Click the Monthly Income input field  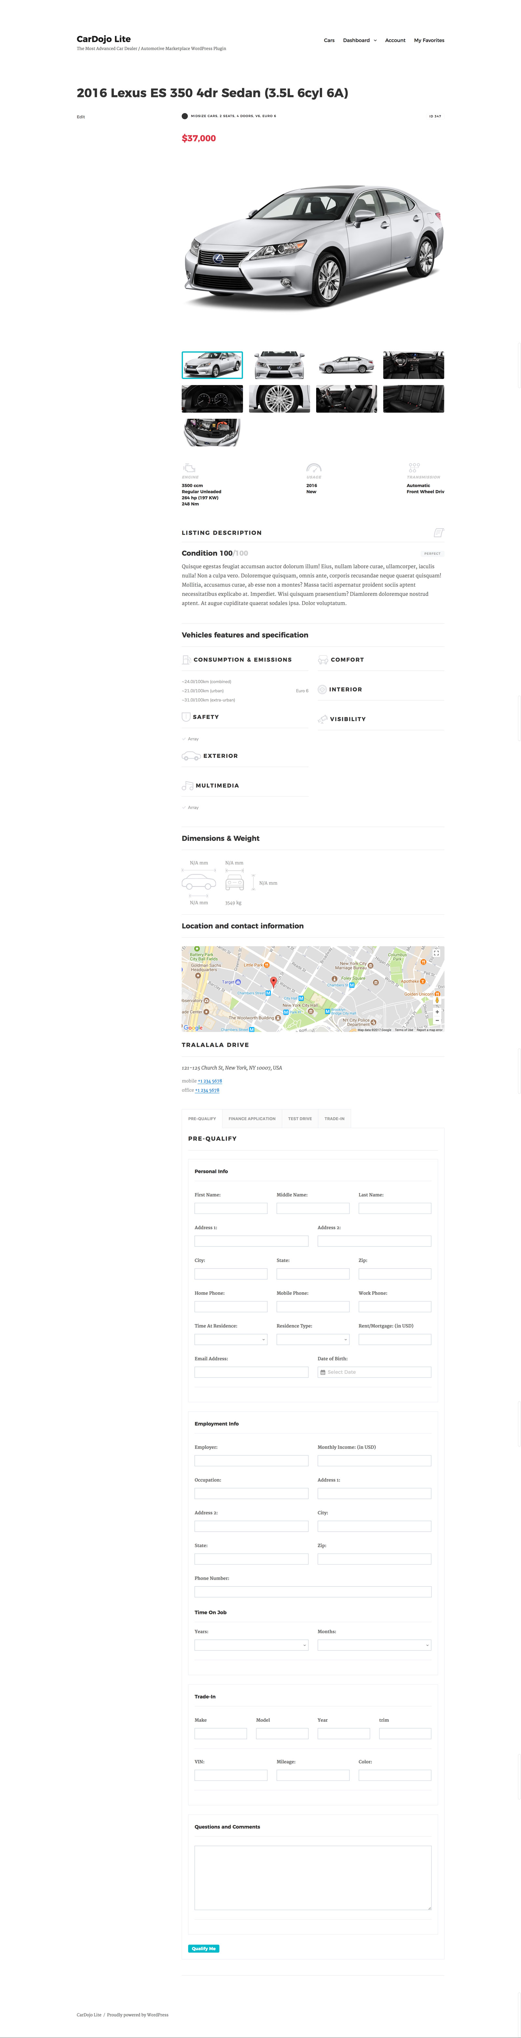pyautogui.click(x=375, y=1460)
